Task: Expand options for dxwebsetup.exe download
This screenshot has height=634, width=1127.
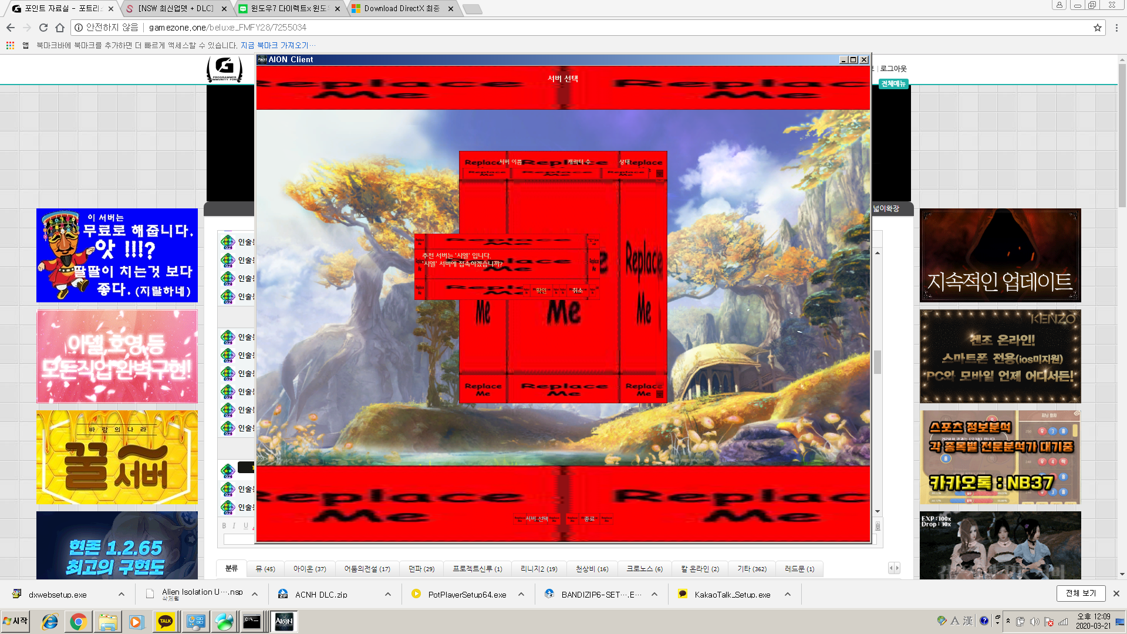Action: [x=122, y=594]
